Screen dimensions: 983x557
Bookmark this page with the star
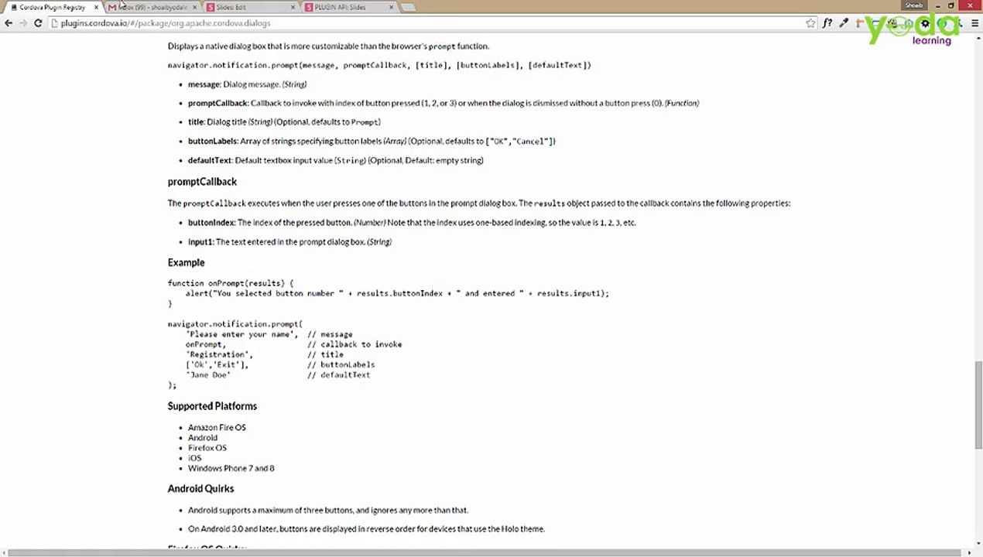click(x=810, y=23)
